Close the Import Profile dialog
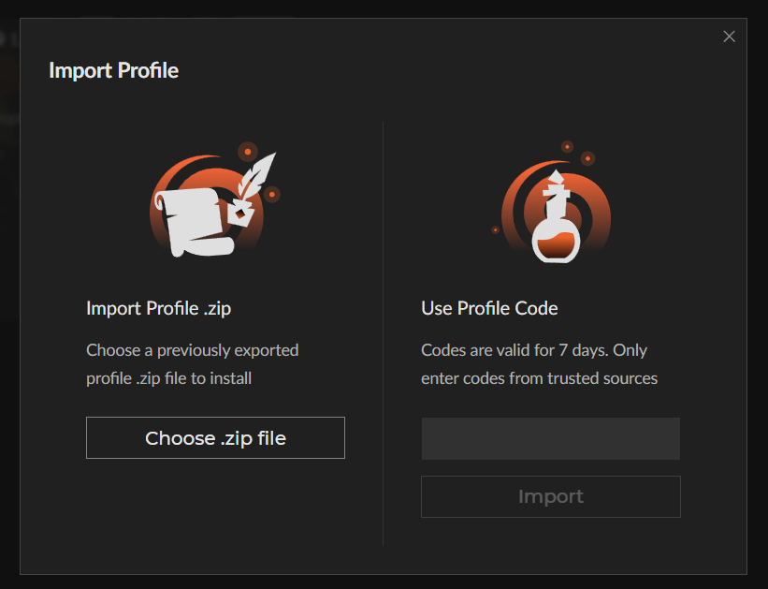The height and width of the screenshot is (589, 768). 730,37
